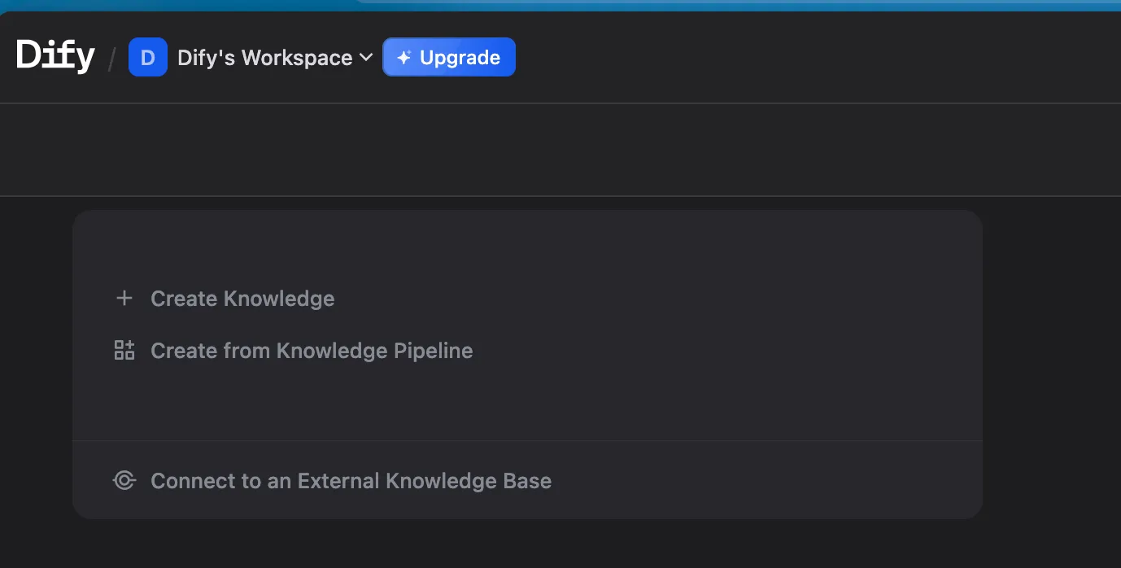
Task: Choose Create from Knowledge Pipeline
Action: [312, 351]
